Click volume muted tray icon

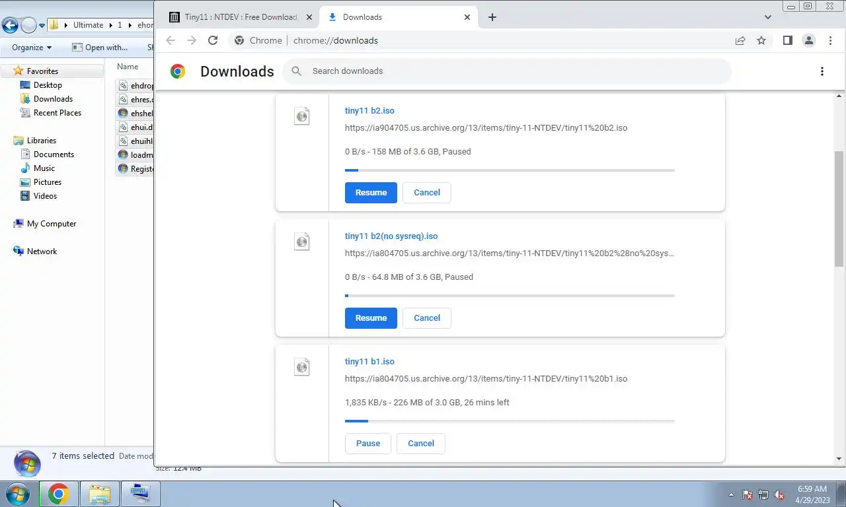(779, 494)
